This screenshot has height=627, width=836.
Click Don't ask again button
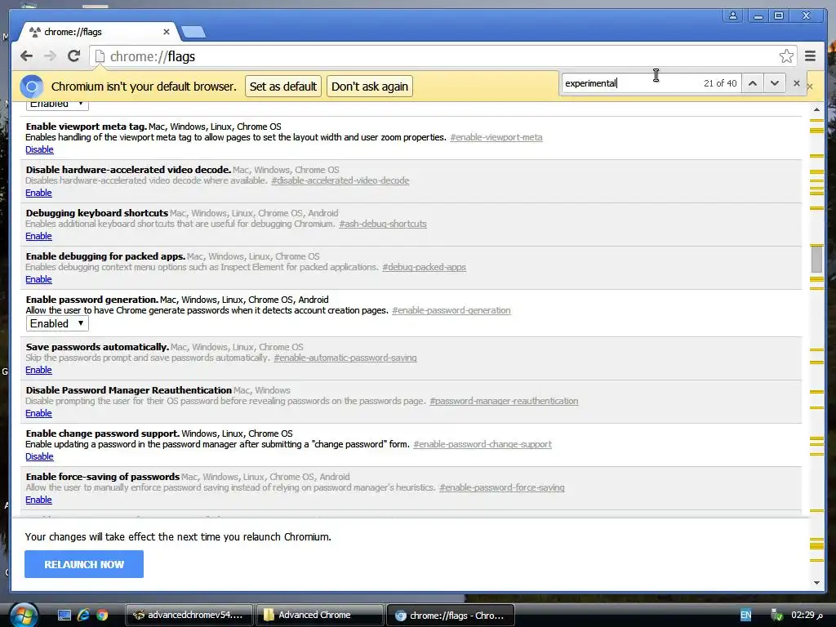370,87
